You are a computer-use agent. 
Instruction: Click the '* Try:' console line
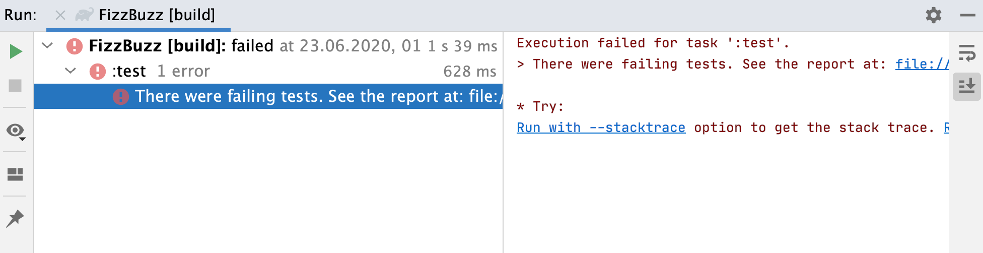[x=540, y=106]
